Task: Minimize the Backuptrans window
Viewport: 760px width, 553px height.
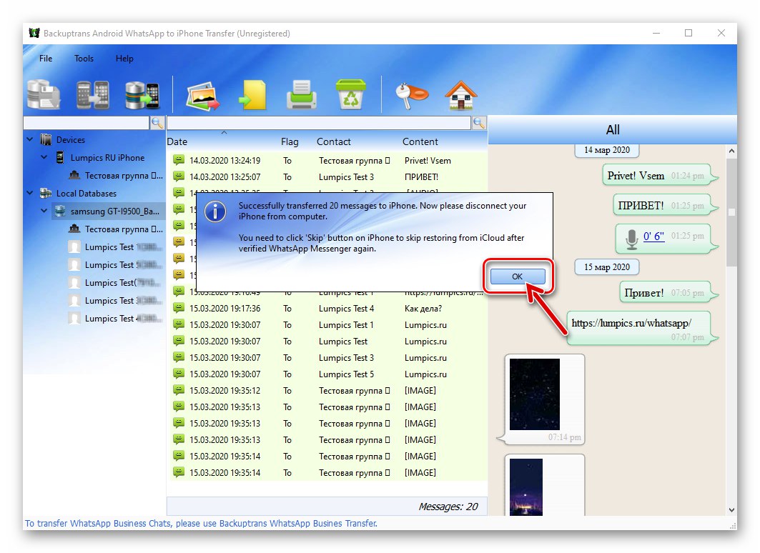Action: pos(656,33)
